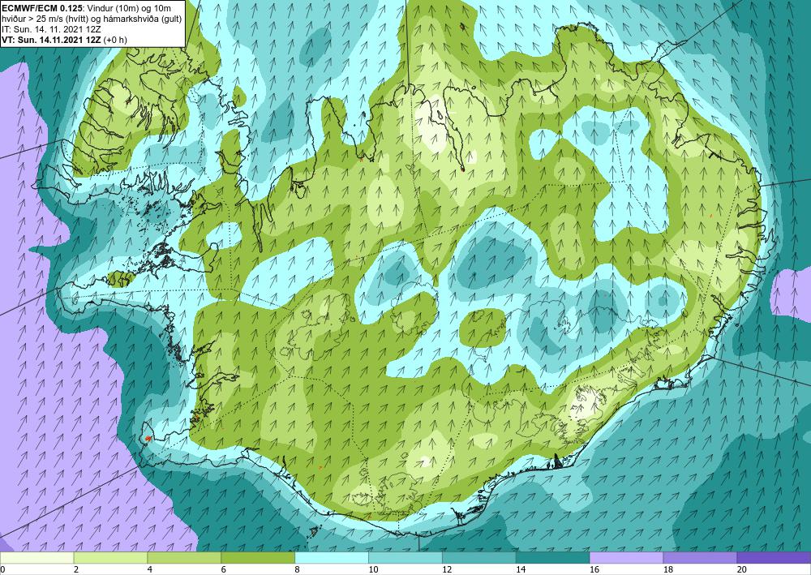Click the legend scale label "18"
This screenshot has width=811, height=575.
coord(668,570)
